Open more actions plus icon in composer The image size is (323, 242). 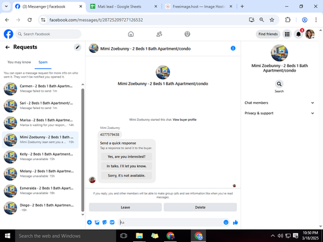89,222
